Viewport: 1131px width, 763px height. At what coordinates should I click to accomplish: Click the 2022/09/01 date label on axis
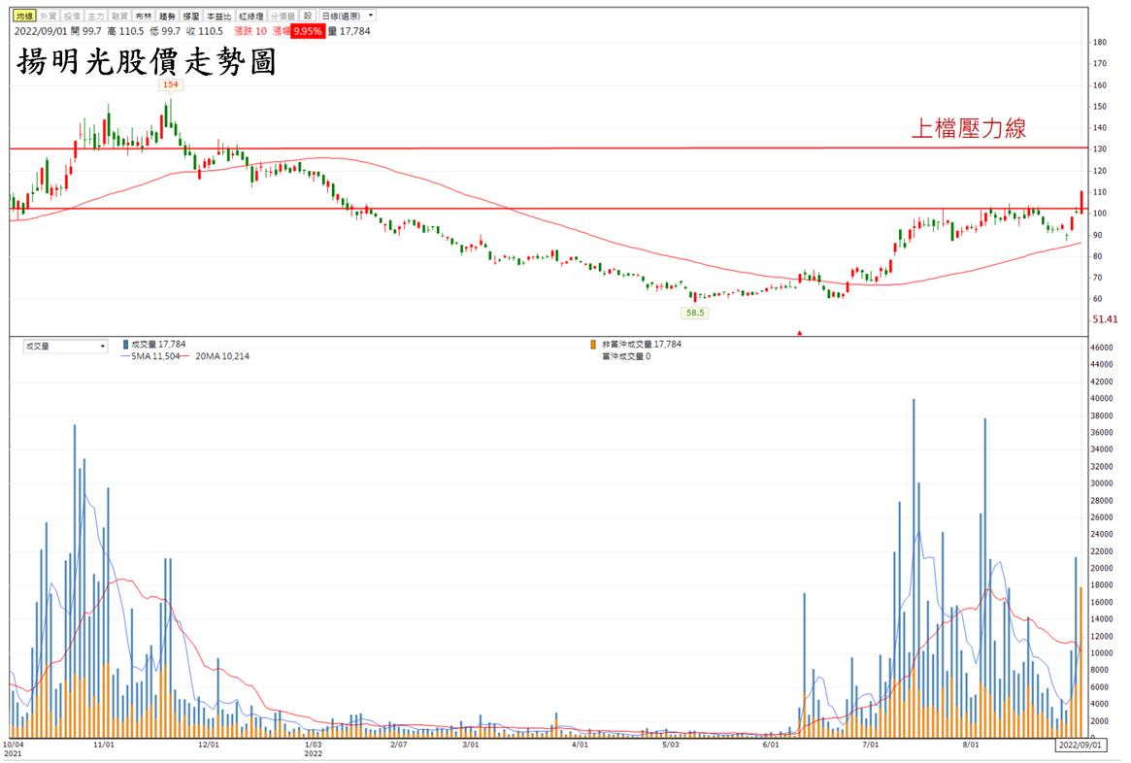coord(1080,745)
